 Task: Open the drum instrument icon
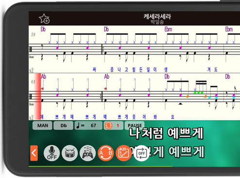click(69, 153)
